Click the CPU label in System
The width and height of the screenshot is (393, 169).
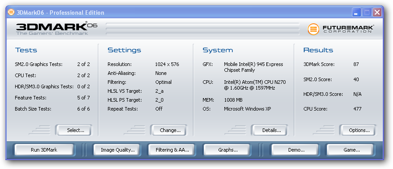(208, 82)
